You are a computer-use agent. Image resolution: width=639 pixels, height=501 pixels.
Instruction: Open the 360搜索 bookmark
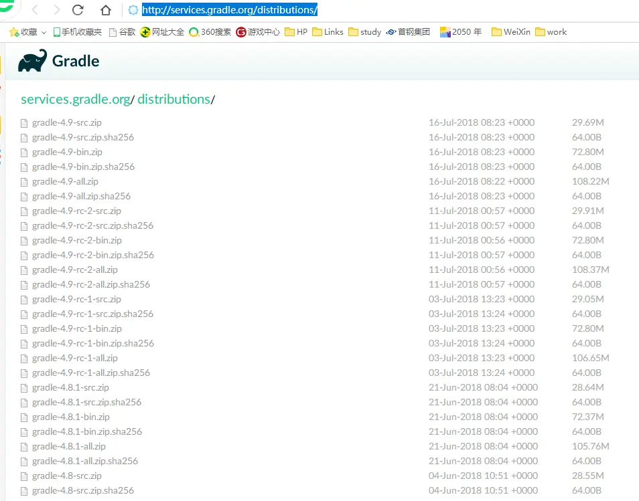[x=210, y=31]
